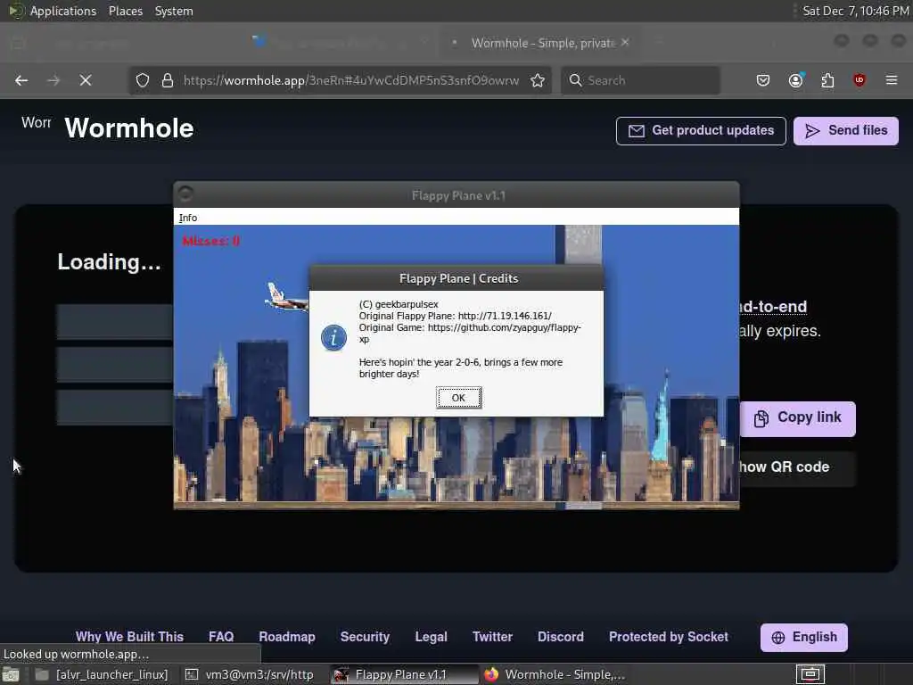Open the Applications menu in top panel
The height and width of the screenshot is (685, 913).
pyautogui.click(x=63, y=11)
